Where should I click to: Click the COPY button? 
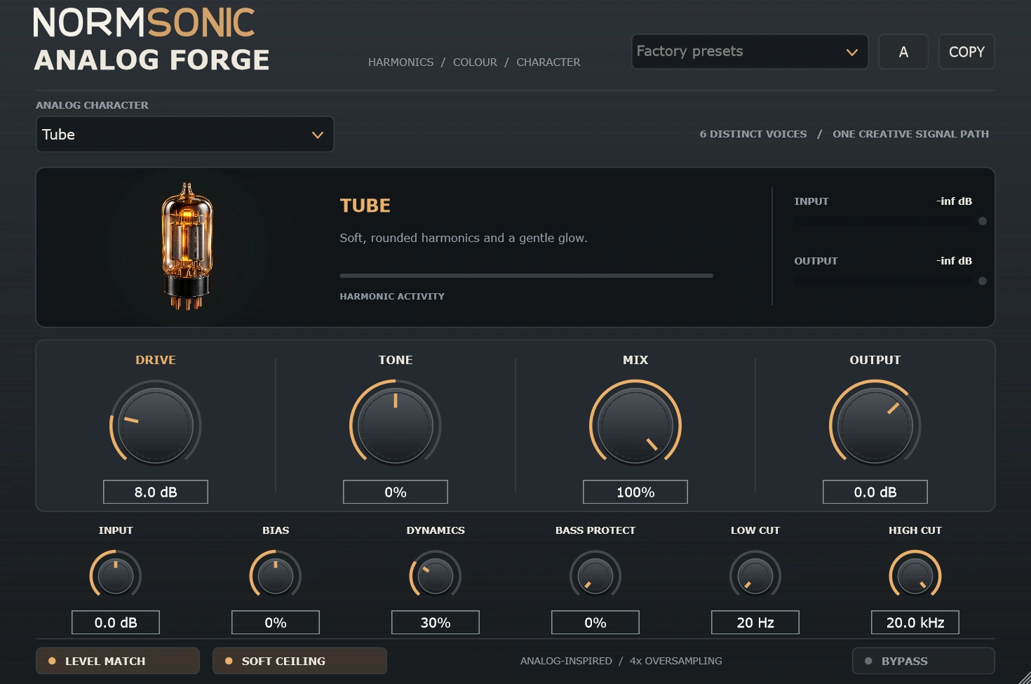966,51
